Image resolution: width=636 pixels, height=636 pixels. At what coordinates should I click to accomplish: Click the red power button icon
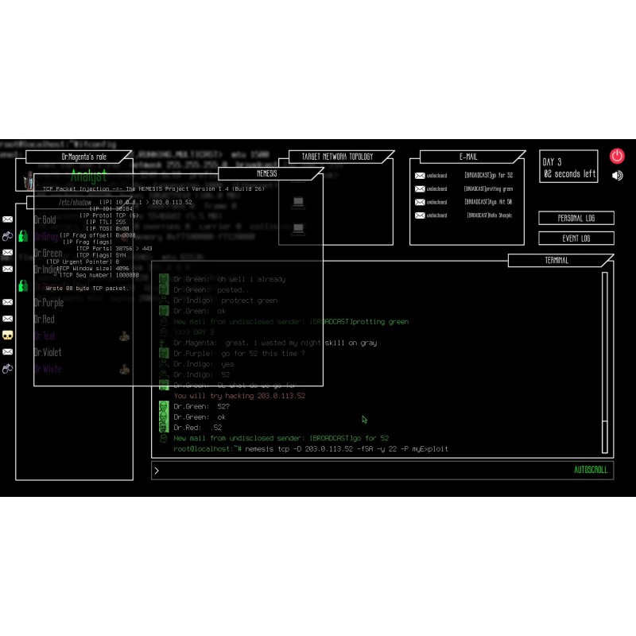pos(617,157)
